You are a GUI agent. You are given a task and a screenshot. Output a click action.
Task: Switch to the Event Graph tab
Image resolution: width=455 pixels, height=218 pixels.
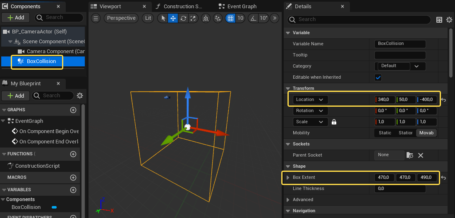(242, 6)
